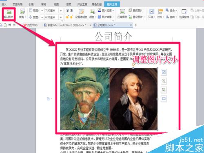Viewport: 204px width, 153px height.
Task: Click the decrease contrast icon
Action: [x=71, y=11]
